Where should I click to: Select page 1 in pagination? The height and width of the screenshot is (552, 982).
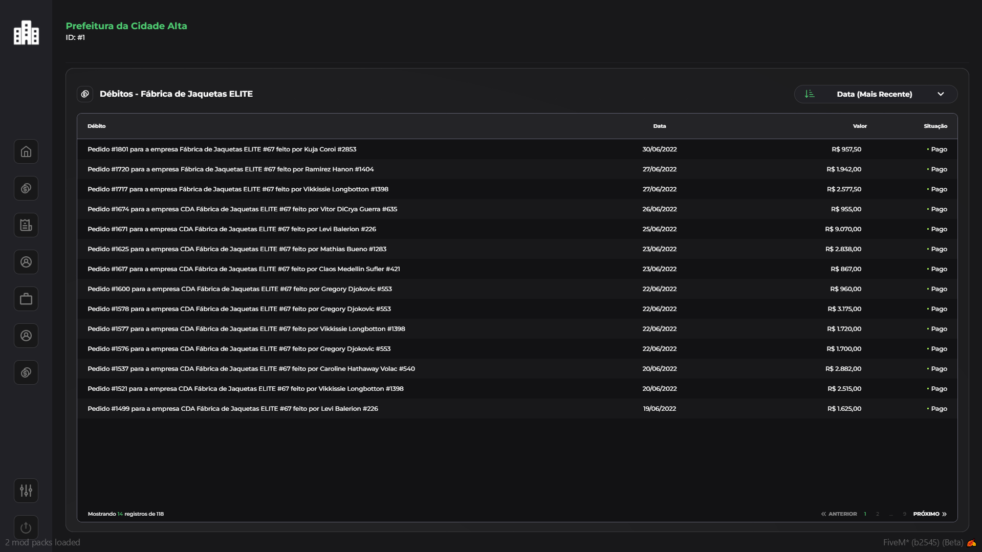click(865, 514)
